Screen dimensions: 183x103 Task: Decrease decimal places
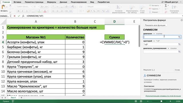tap(108, 11)
